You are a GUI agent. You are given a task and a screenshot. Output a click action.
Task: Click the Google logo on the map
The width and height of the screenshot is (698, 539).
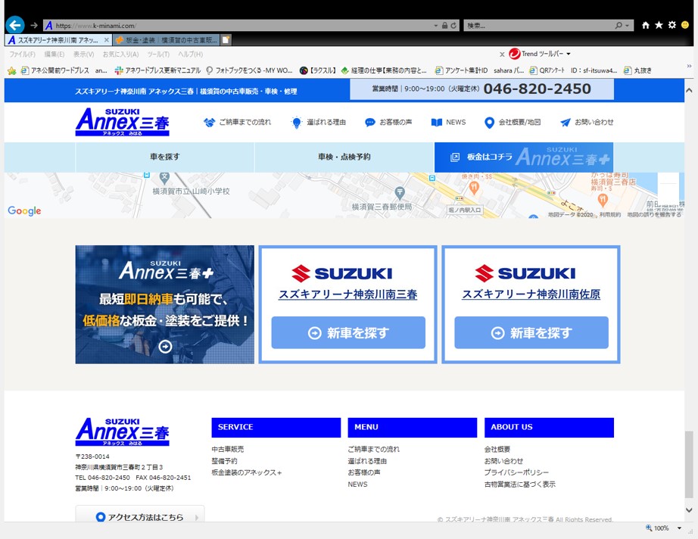coord(24,211)
